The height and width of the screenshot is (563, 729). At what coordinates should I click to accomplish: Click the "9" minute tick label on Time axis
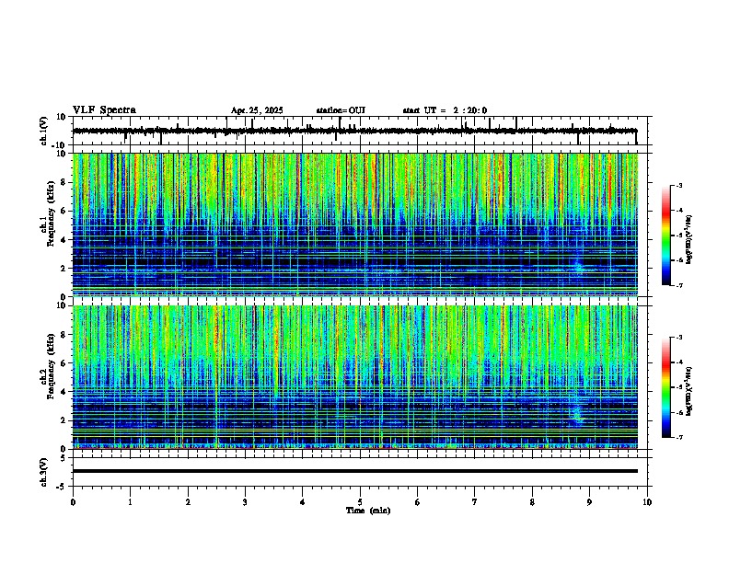589,502
